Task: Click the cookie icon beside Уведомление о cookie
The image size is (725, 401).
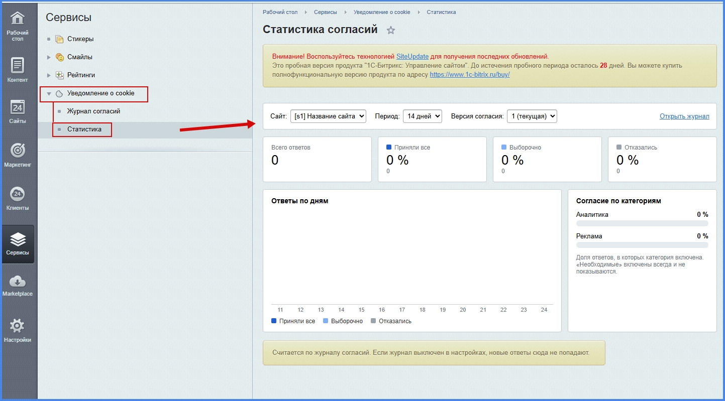Action: click(x=59, y=93)
